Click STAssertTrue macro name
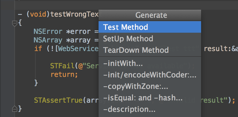The width and height of the screenshot is (238, 117). click(x=58, y=100)
